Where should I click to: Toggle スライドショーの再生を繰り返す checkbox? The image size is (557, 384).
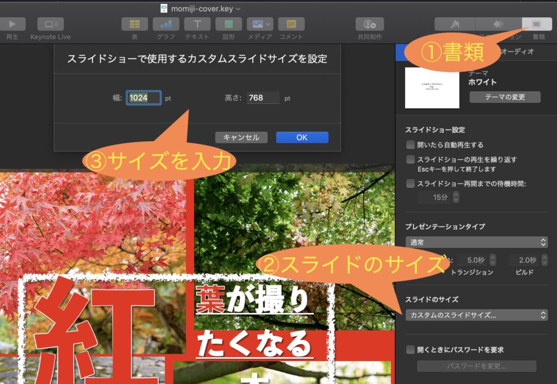pos(410,160)
